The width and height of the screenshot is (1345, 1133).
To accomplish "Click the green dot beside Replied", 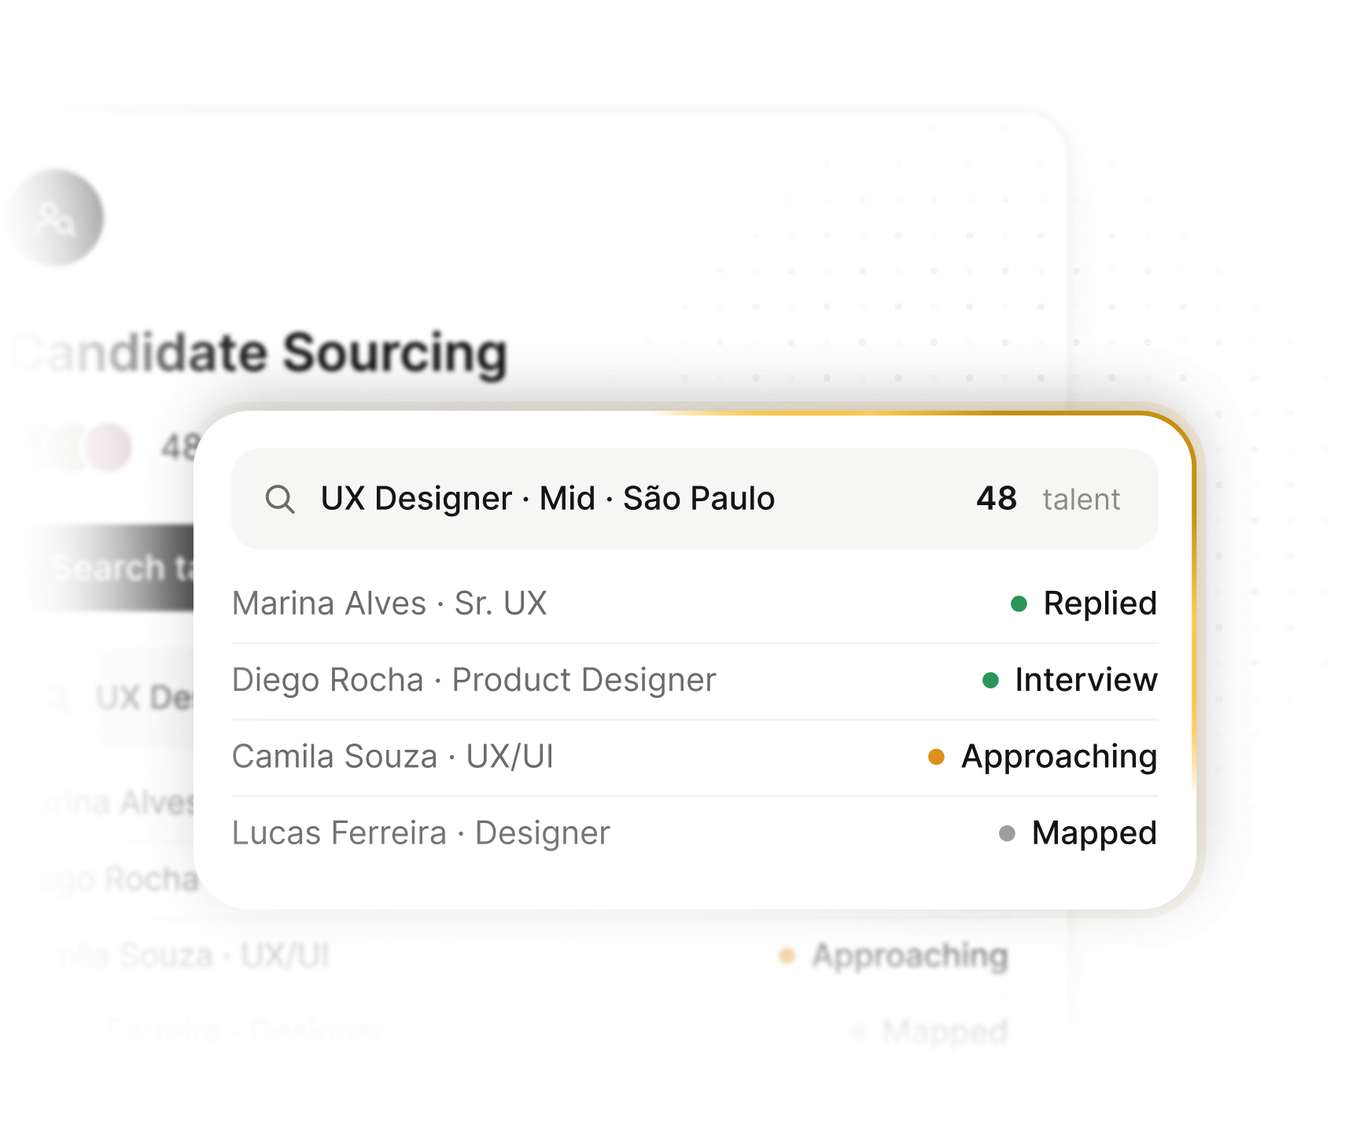I will pos(1019,603).
